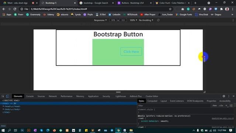Switch to Event Listeners tab
Screen dimensions: 236x133
tap(177, 101)
